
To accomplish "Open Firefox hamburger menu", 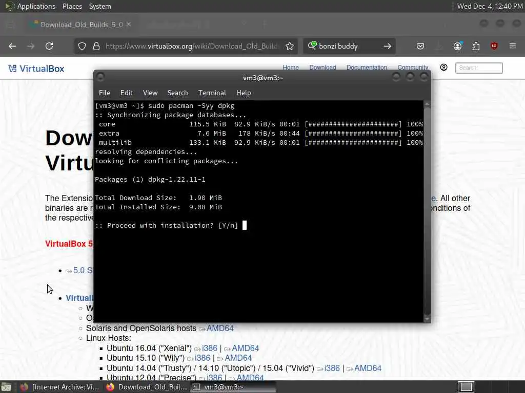I will [513, 46].
